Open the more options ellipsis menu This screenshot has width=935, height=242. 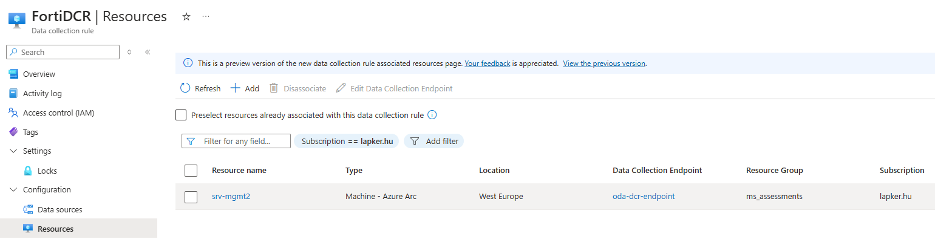pyautogui.click(x=206, y=17)
